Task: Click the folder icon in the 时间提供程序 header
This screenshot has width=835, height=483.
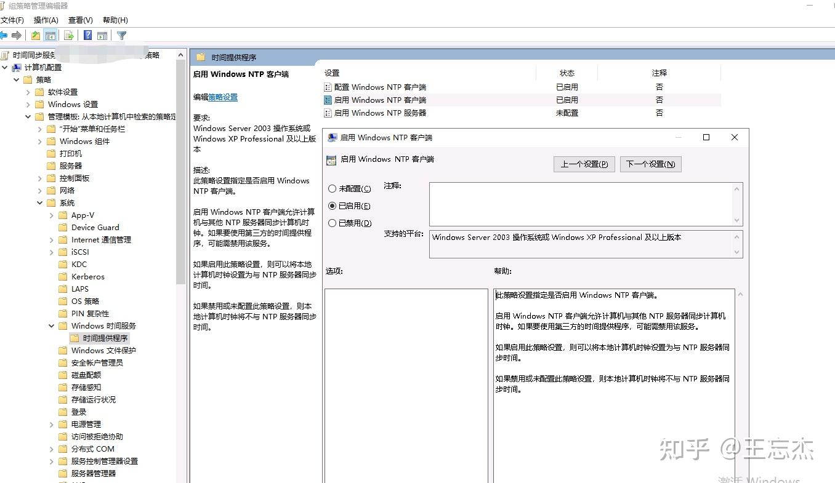Action: 201,57
